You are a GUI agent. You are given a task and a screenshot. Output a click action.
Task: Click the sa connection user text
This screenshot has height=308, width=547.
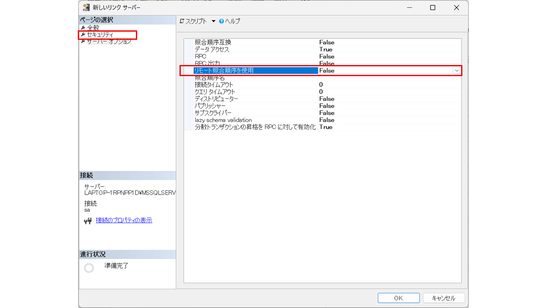click(87, 210)
